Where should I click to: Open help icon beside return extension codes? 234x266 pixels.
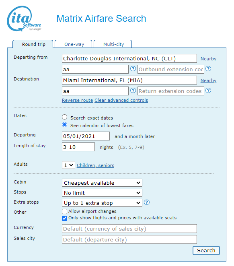point(208,91)
